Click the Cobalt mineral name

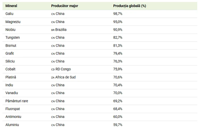pos(11,69)
